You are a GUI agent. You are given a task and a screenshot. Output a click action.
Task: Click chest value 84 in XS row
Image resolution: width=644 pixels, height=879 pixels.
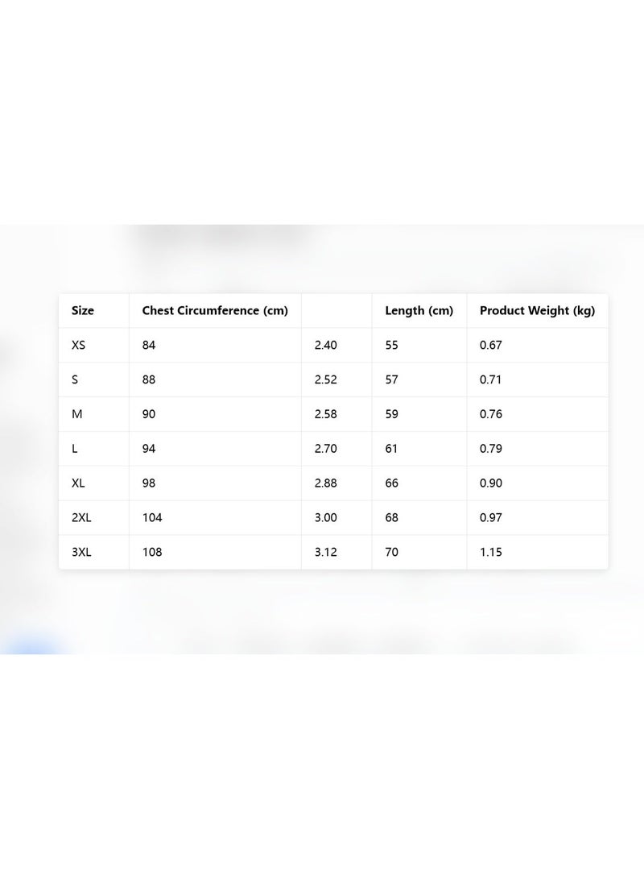coord(148,346)
